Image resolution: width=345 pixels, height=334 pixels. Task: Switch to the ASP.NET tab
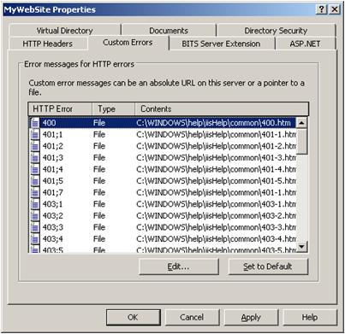pyautogui.click(x=305, y=44)
